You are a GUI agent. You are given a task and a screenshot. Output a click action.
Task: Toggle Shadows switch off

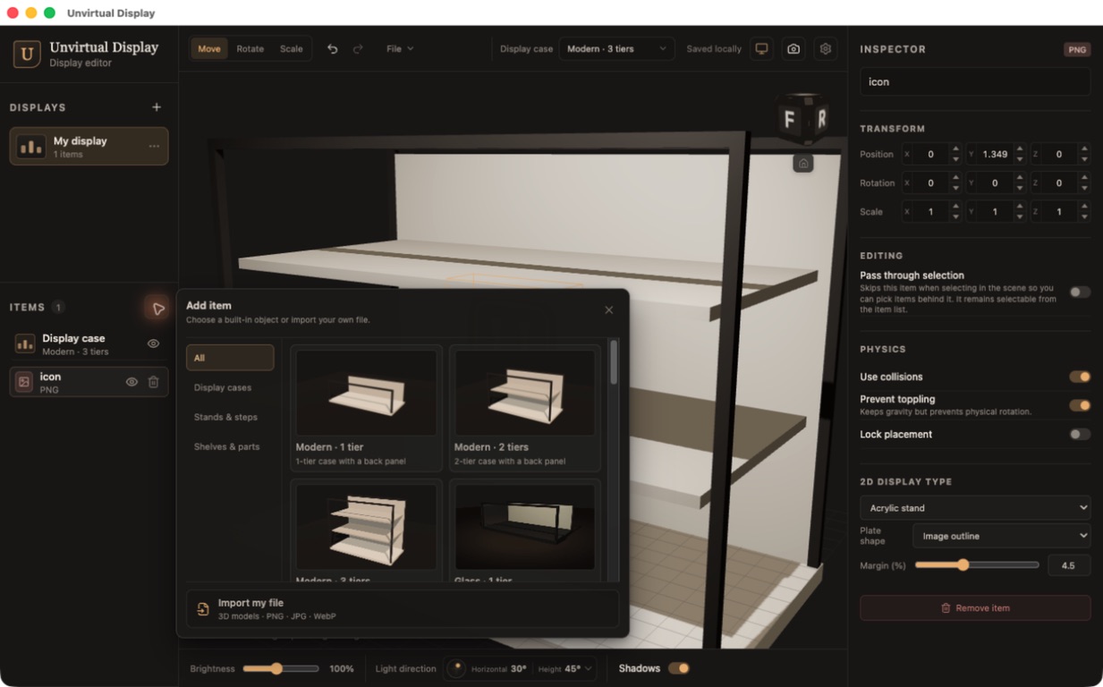[x=679, y=668]
